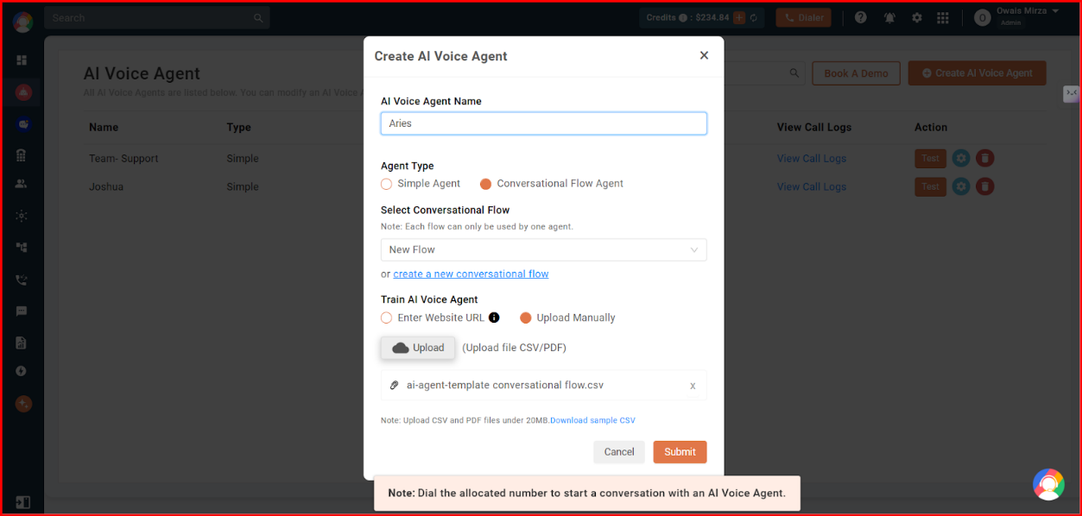The width and height of the screenshot is (1082, 516).
Task: Open the messages chat icon in sidebar
Action: pyautogui.click(x=22, y=311)
